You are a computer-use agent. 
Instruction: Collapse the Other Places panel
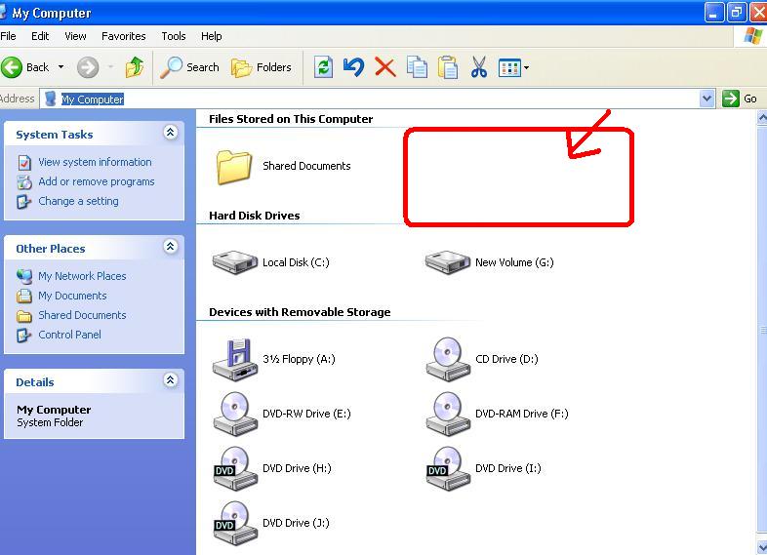[170, 247]
